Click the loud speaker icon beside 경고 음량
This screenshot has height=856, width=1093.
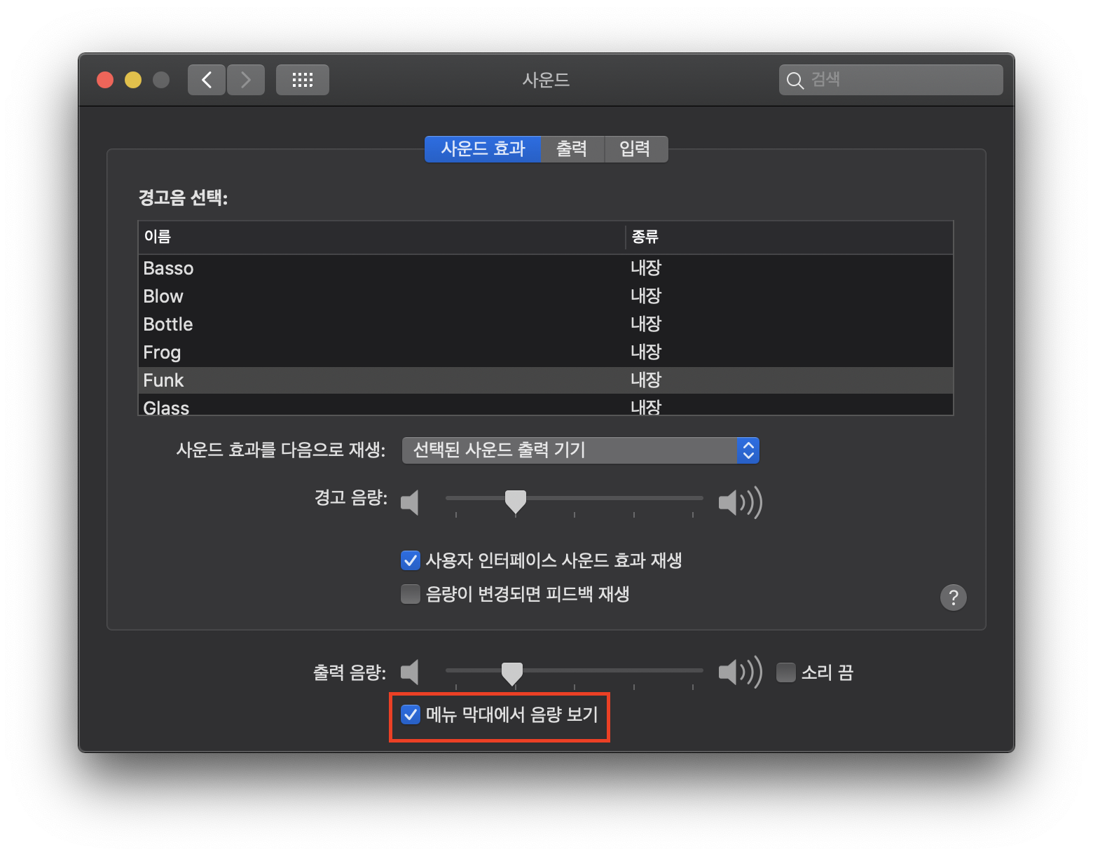741,502
